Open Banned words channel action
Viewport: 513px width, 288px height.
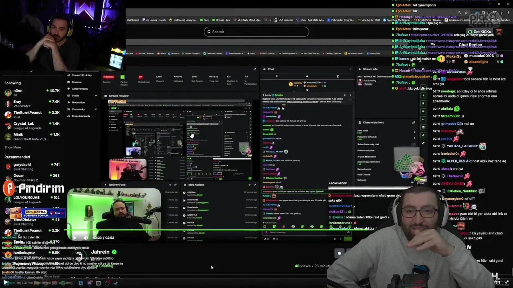click(364, 169)
